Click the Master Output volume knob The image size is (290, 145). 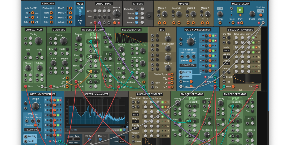click(x=116, y=13)
